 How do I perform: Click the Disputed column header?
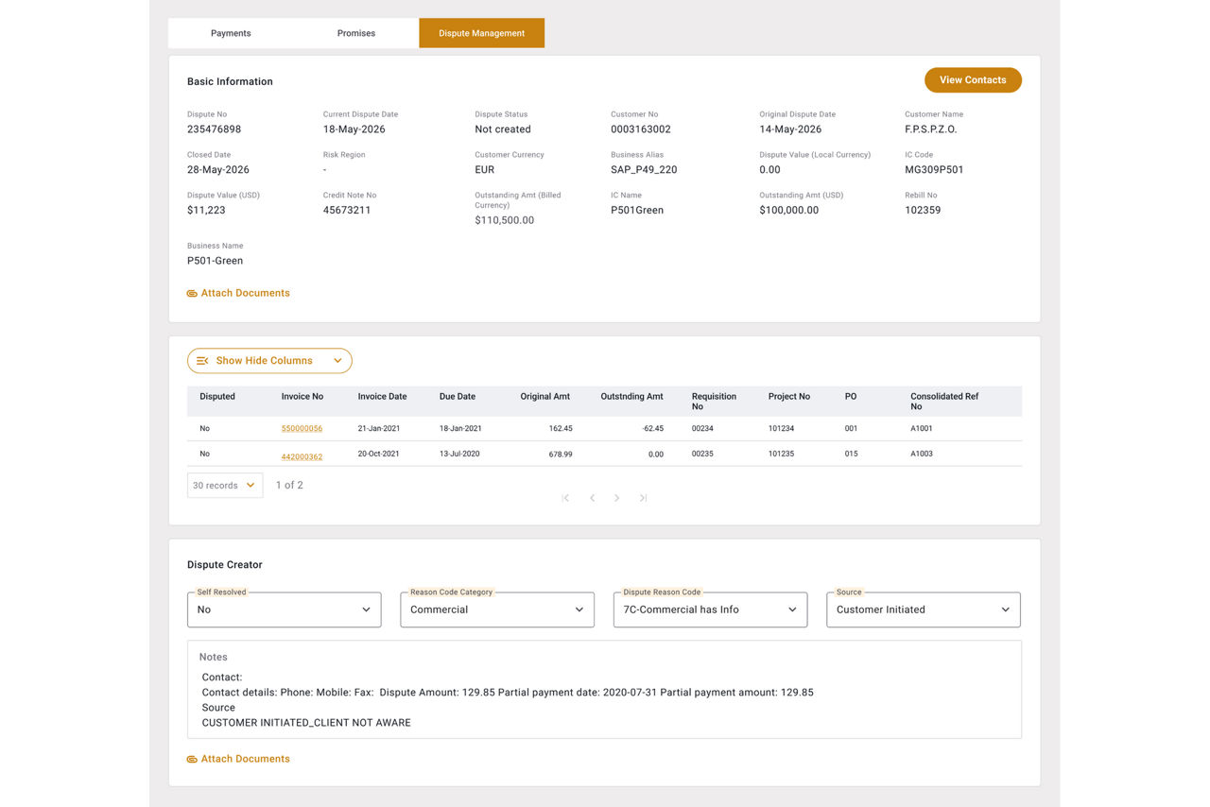(217, 397)
